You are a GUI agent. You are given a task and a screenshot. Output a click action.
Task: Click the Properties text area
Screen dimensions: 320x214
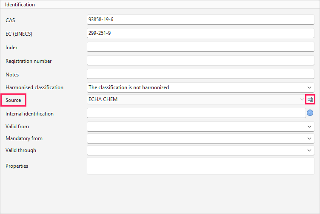[200, 166]
